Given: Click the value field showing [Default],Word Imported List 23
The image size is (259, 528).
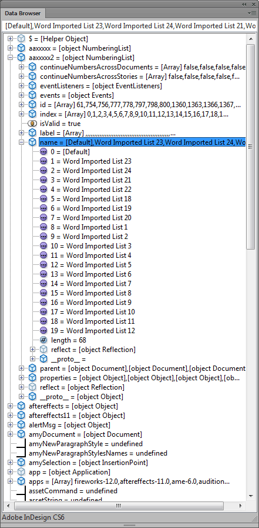Looking at the screenshot, I should [x=129, y=25].
